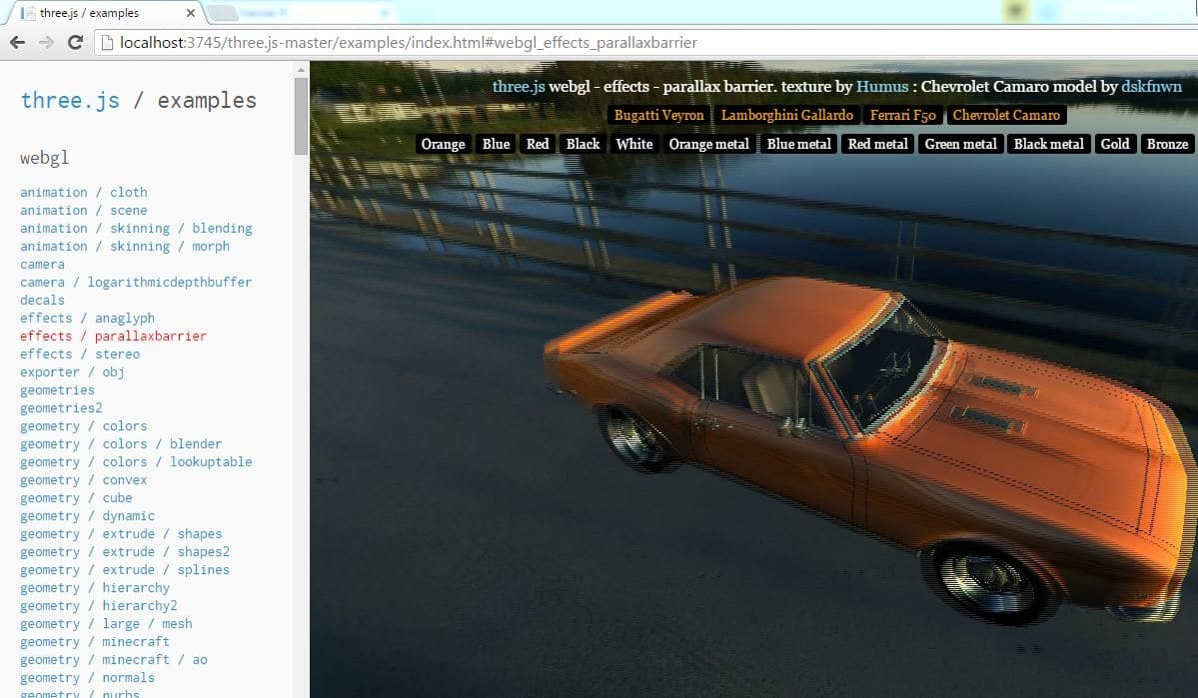Screen dimensions: 1198x698
Task: Apply the Black metal material
Action: [1049, 144]
